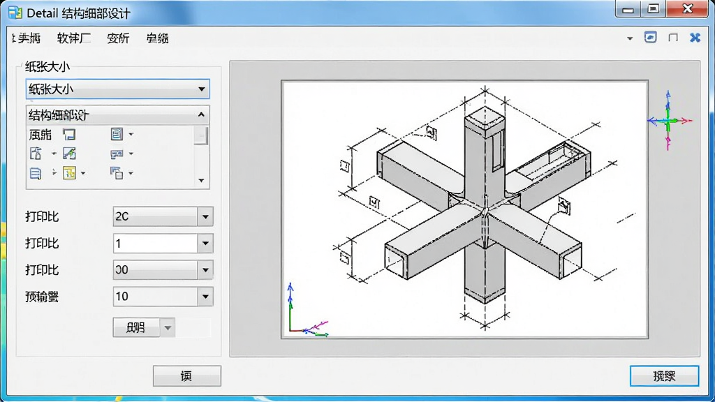Select the structure outline icon in the middle row
The height and width of the screenshot is (402, 715).
(36, 154)
